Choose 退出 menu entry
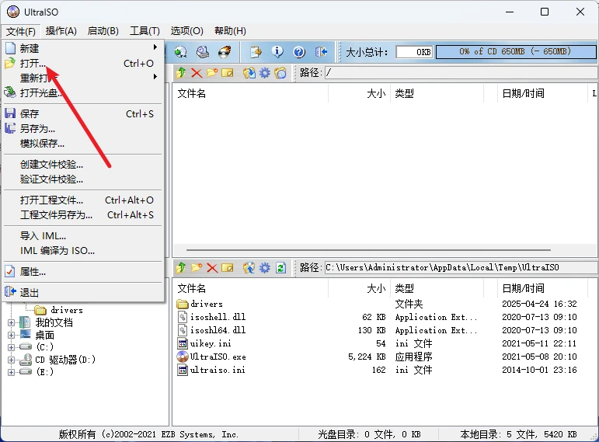The height and width of the screenshot is (442, 599). (83, 293)
